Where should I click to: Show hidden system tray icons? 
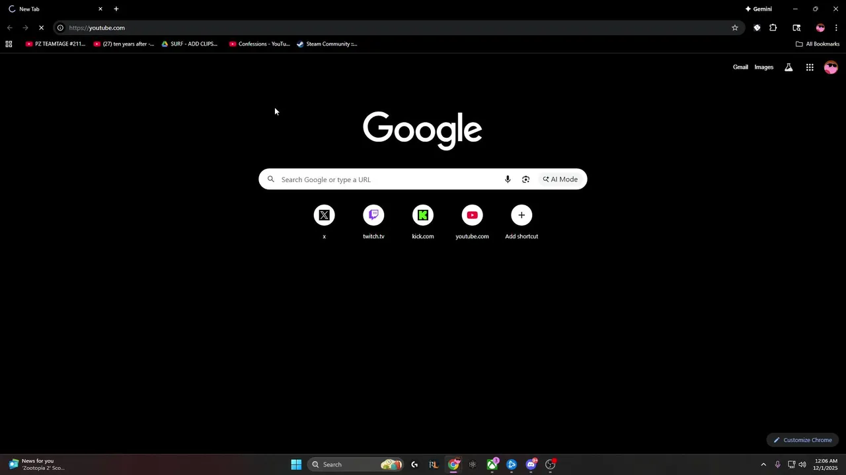tap(763, 464)
